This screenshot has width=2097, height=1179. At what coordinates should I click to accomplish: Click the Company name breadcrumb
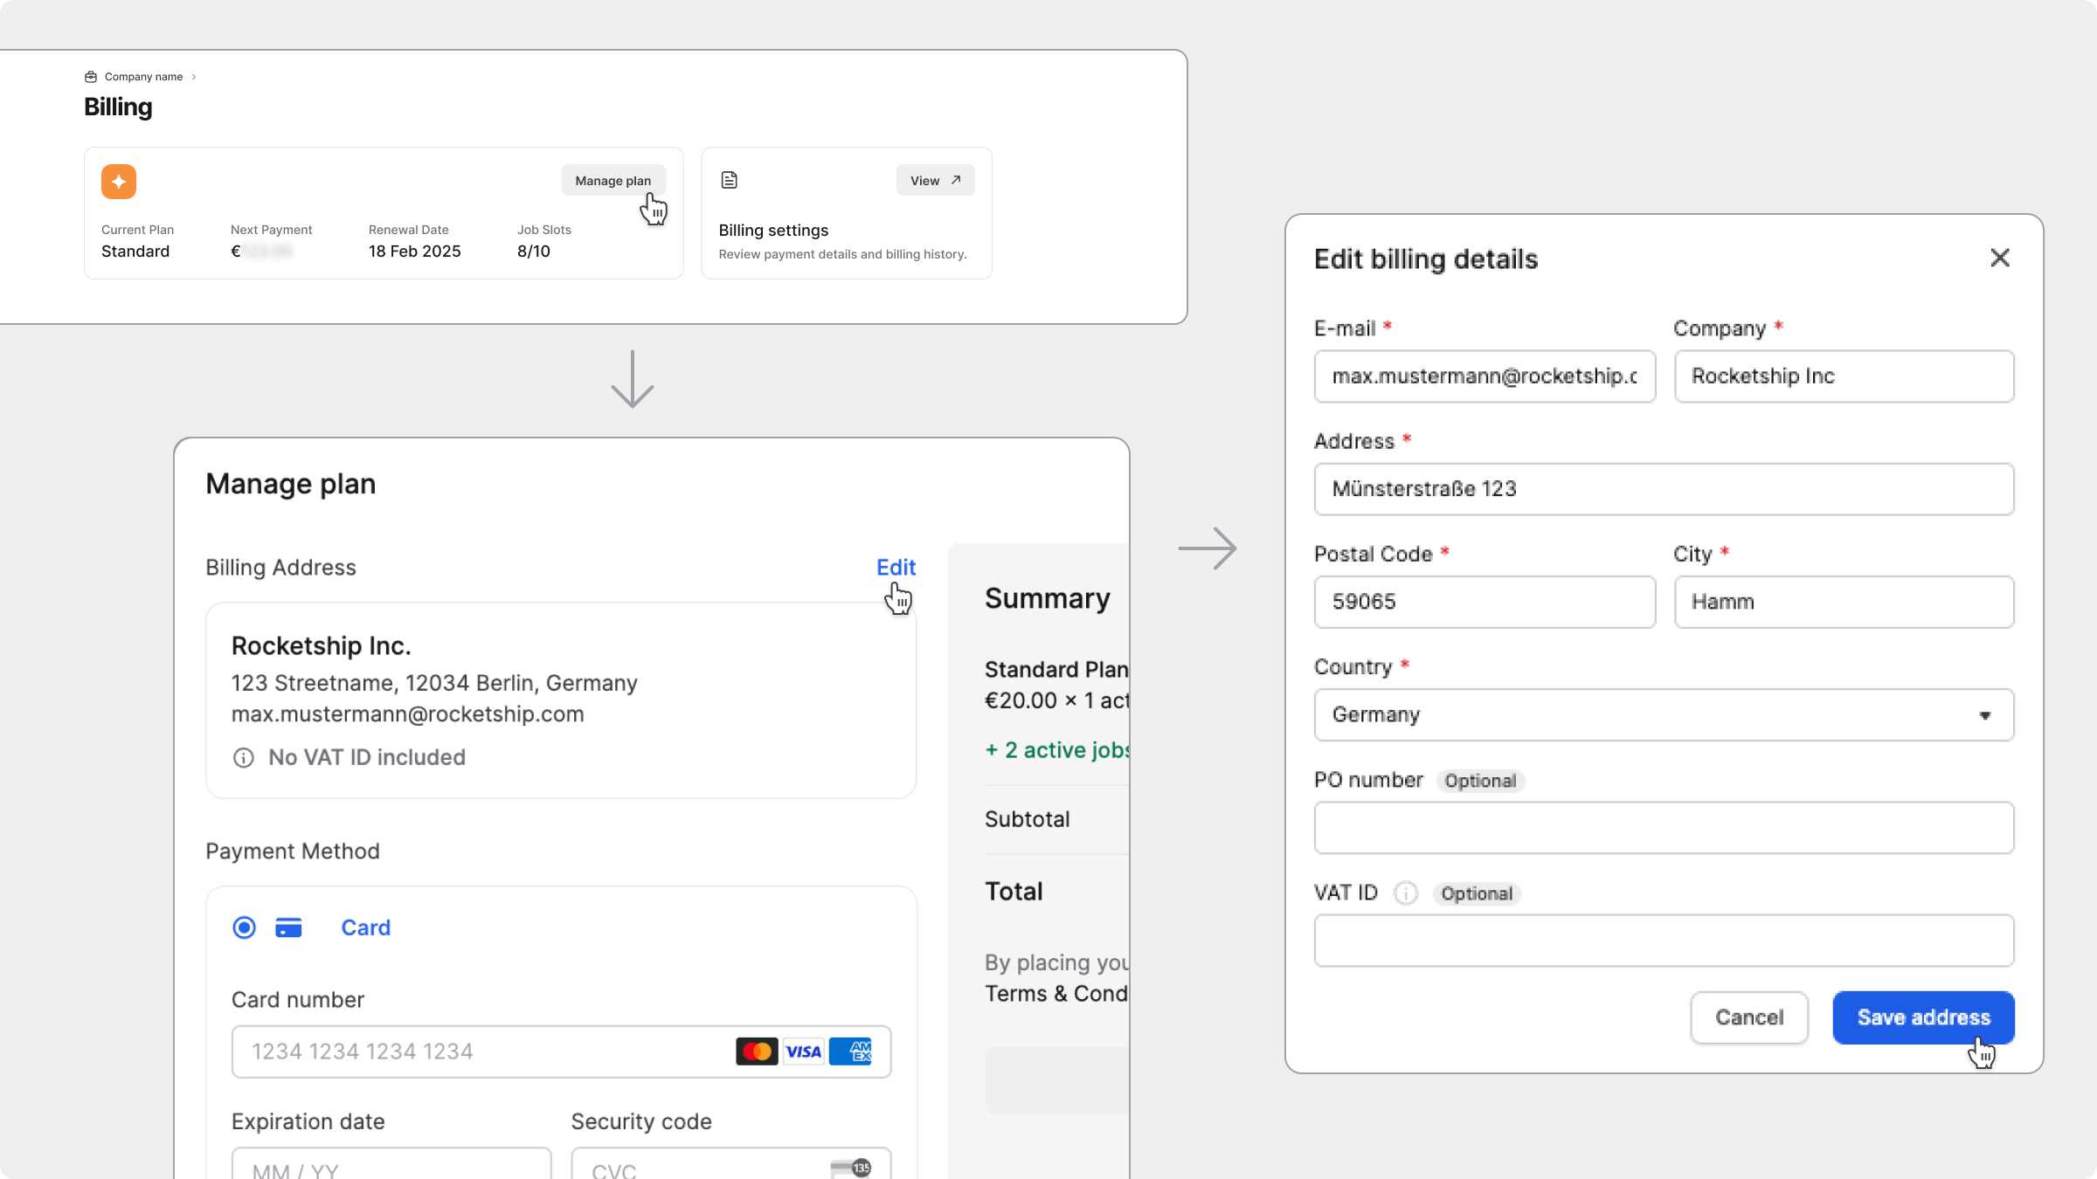point(143,77)
